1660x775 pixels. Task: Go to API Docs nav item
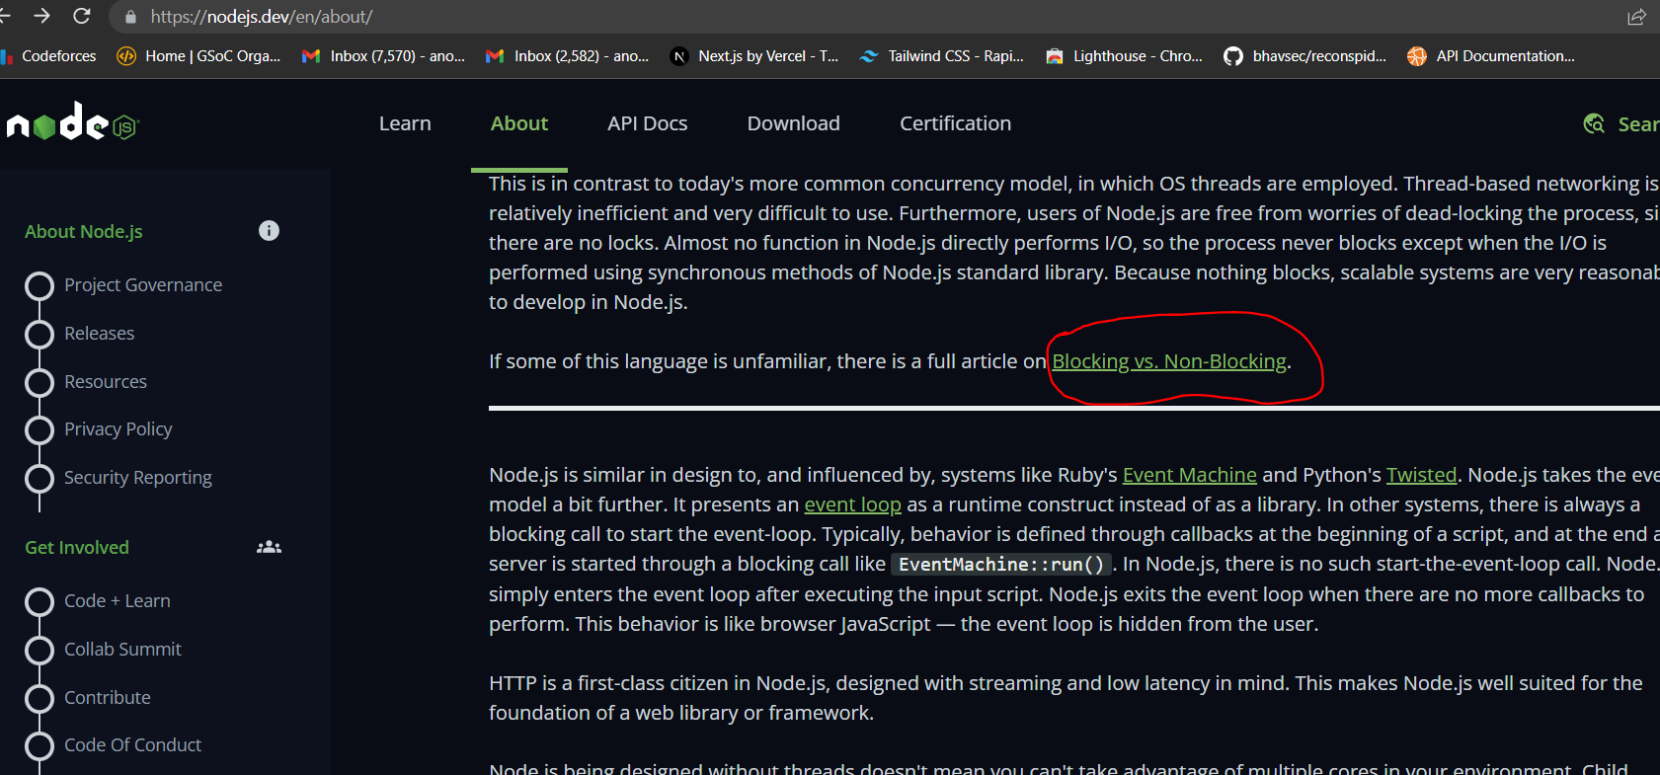648,123
